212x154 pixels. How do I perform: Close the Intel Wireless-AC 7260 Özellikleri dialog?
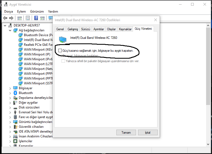[156, 20]
